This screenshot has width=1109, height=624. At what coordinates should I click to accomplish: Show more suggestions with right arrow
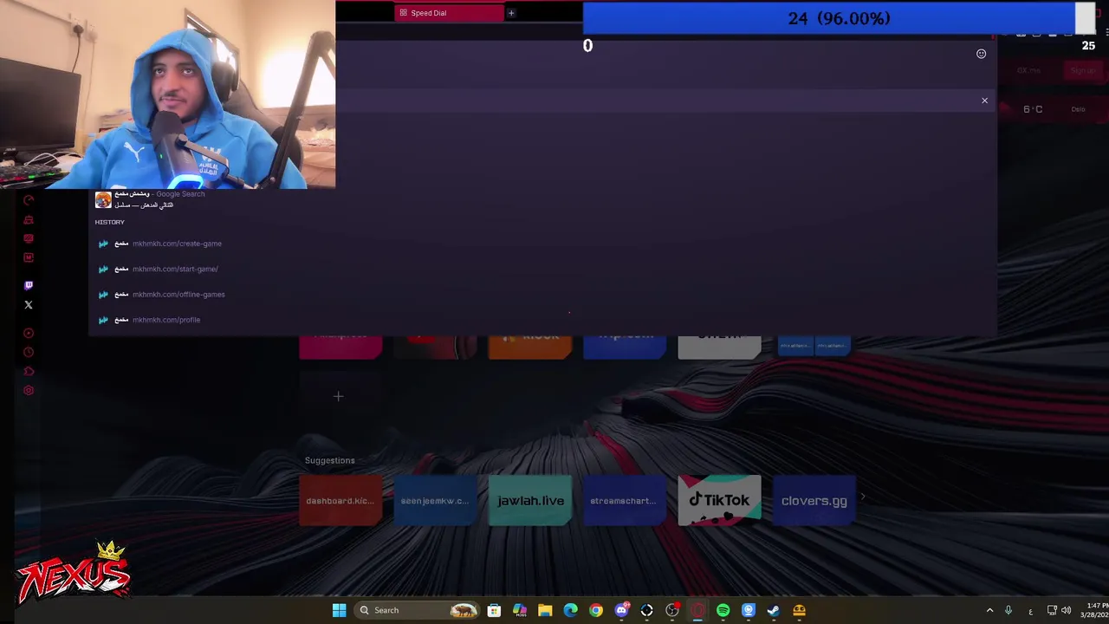[863, 497]
